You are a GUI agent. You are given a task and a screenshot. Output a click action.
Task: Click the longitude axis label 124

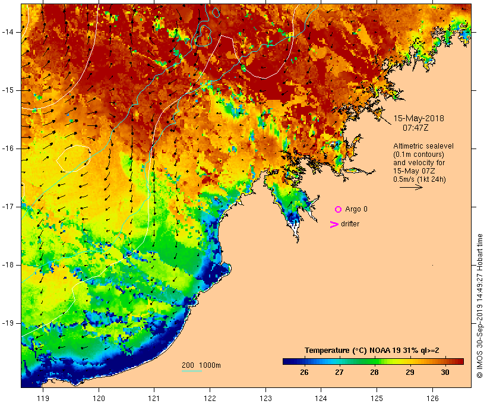click(321, 398)
